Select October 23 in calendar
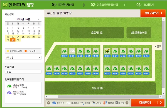167x108 pixels. click(13, 37)
